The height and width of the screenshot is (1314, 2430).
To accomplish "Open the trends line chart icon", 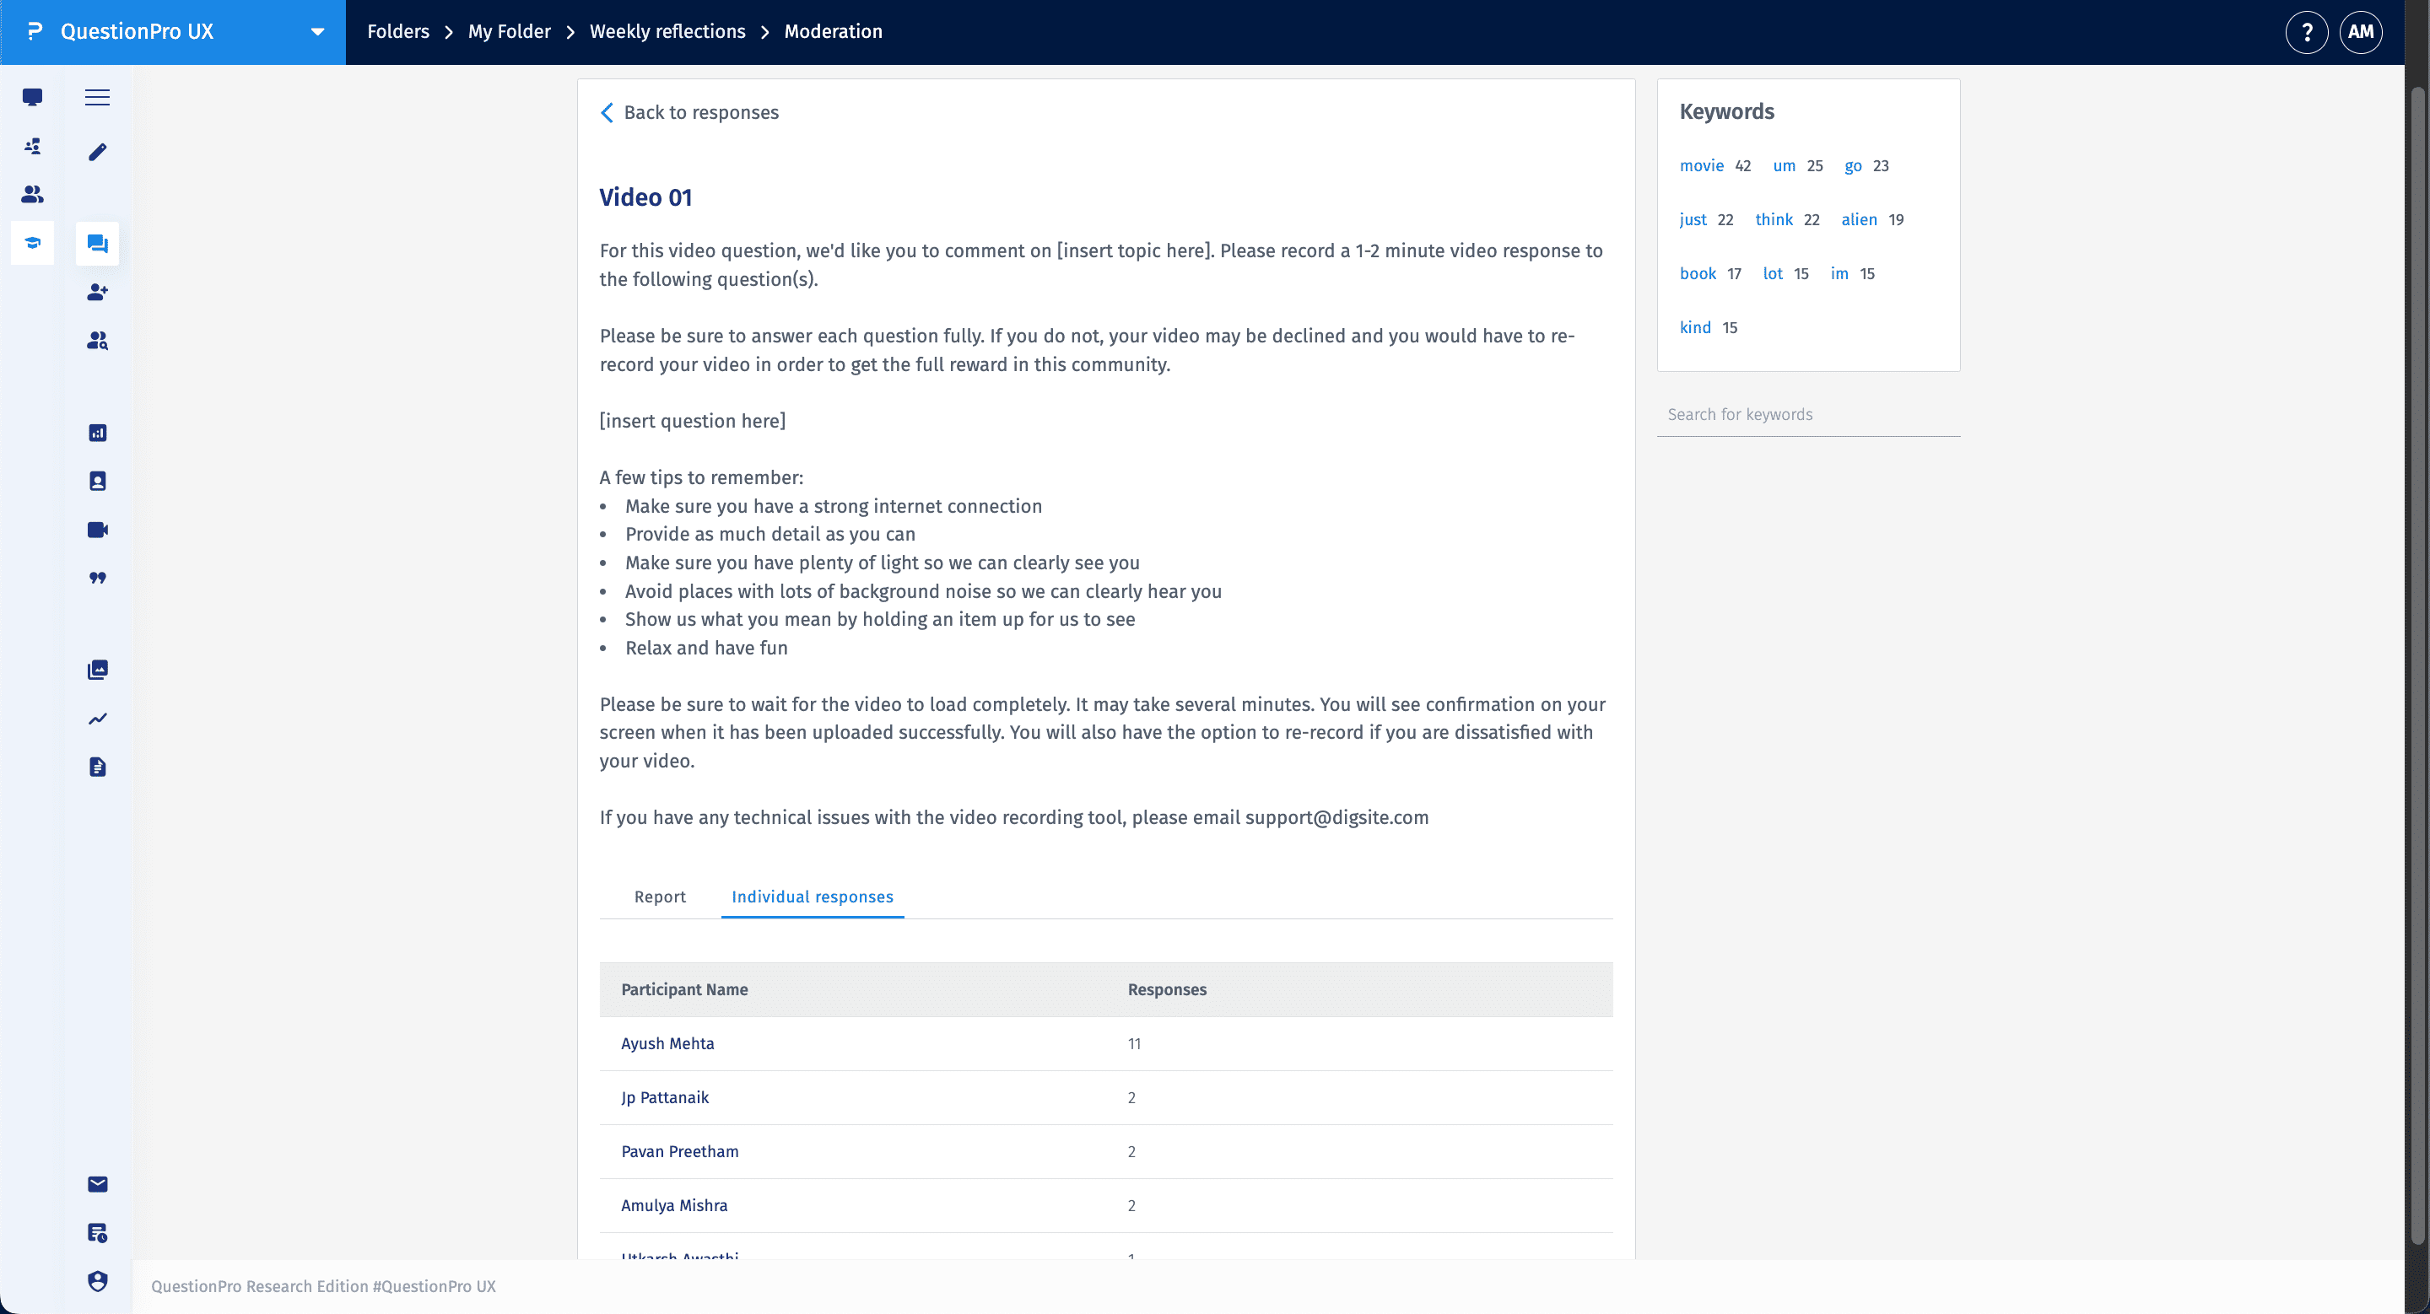I will click(x=96, y=719).
